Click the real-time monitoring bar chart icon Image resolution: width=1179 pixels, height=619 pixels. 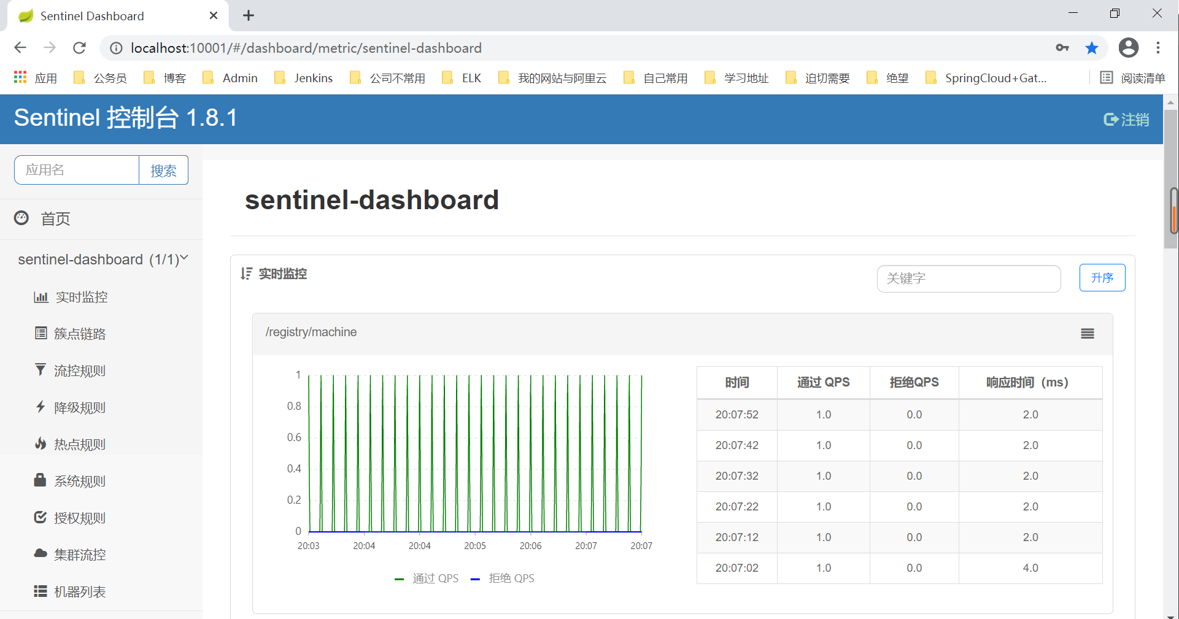pos(41,297)
